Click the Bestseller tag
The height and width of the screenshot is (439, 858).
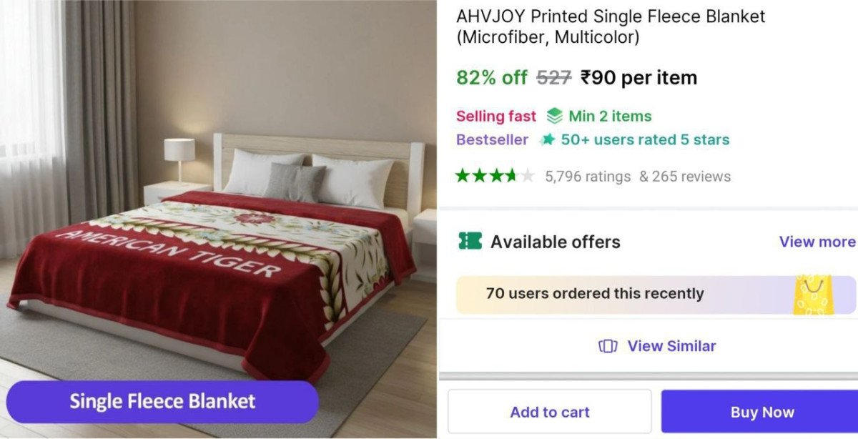[x=492, y=139]
